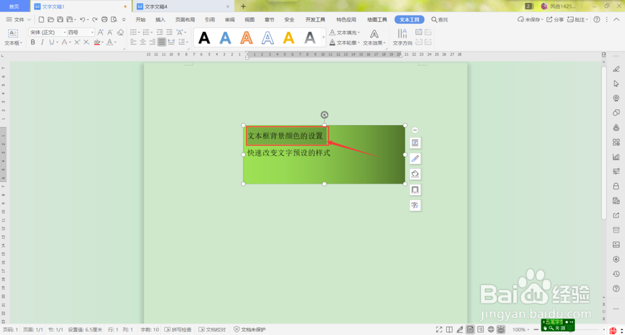
Task: Open Print Preview from quick toolbar
Action: point(114,19)
